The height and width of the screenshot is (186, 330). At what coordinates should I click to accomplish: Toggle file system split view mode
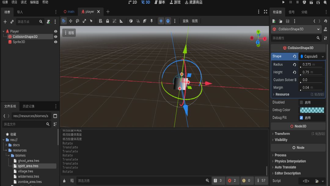tap(55, 116)
